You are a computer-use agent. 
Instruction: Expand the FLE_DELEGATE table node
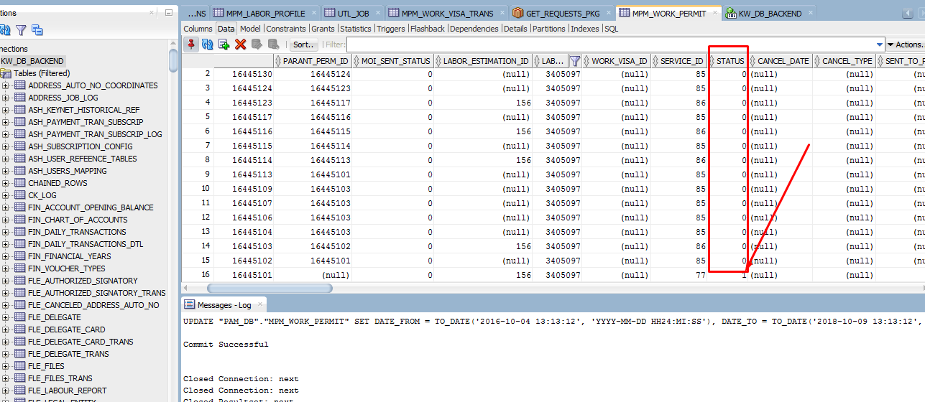click(6, 317)
